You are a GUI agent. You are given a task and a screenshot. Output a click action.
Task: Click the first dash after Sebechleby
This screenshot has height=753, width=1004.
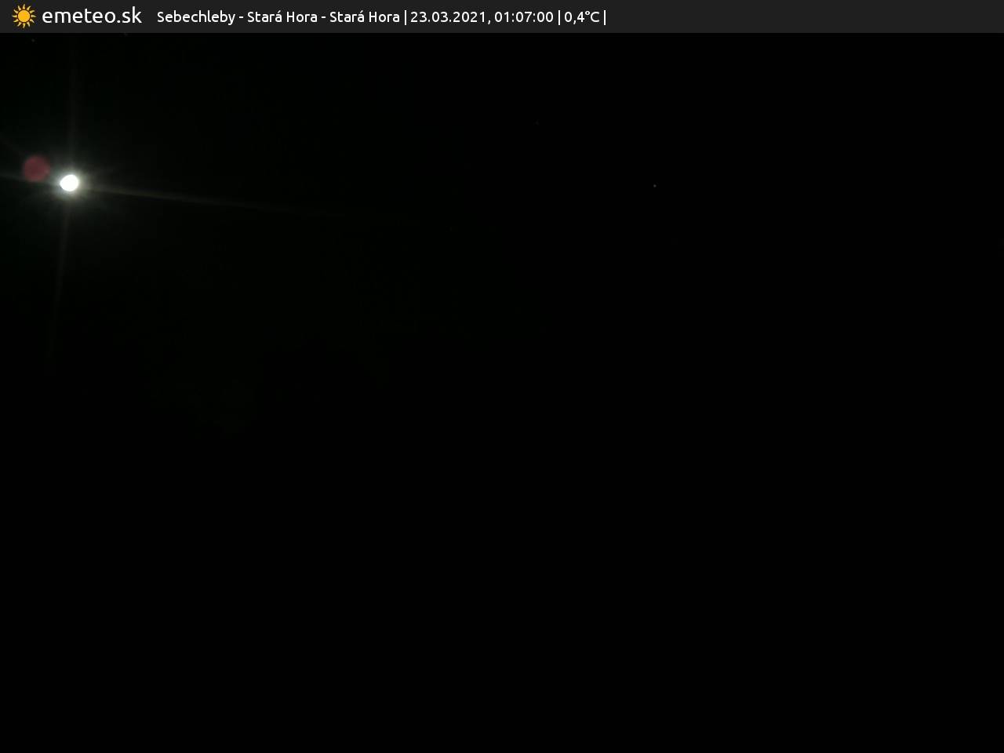pyautogui.click(x=241, y=17)
